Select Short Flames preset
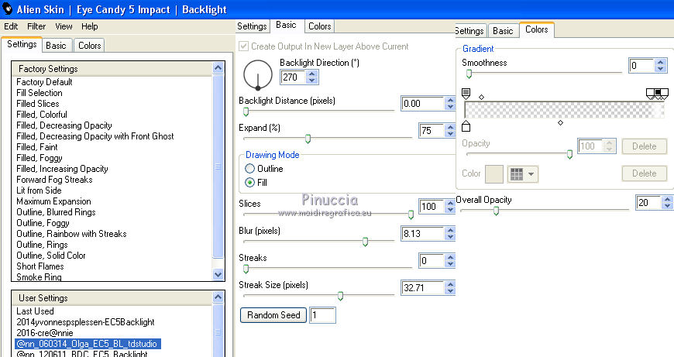This screenshot has width=674, height=357. coord(40,266)
